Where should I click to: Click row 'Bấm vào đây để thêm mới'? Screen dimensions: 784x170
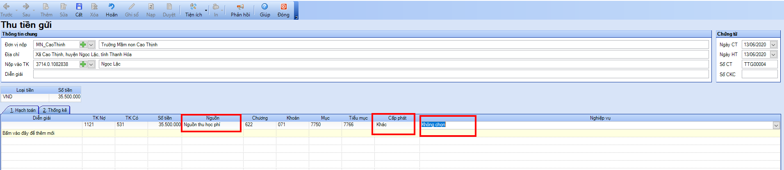coord(29,133)
